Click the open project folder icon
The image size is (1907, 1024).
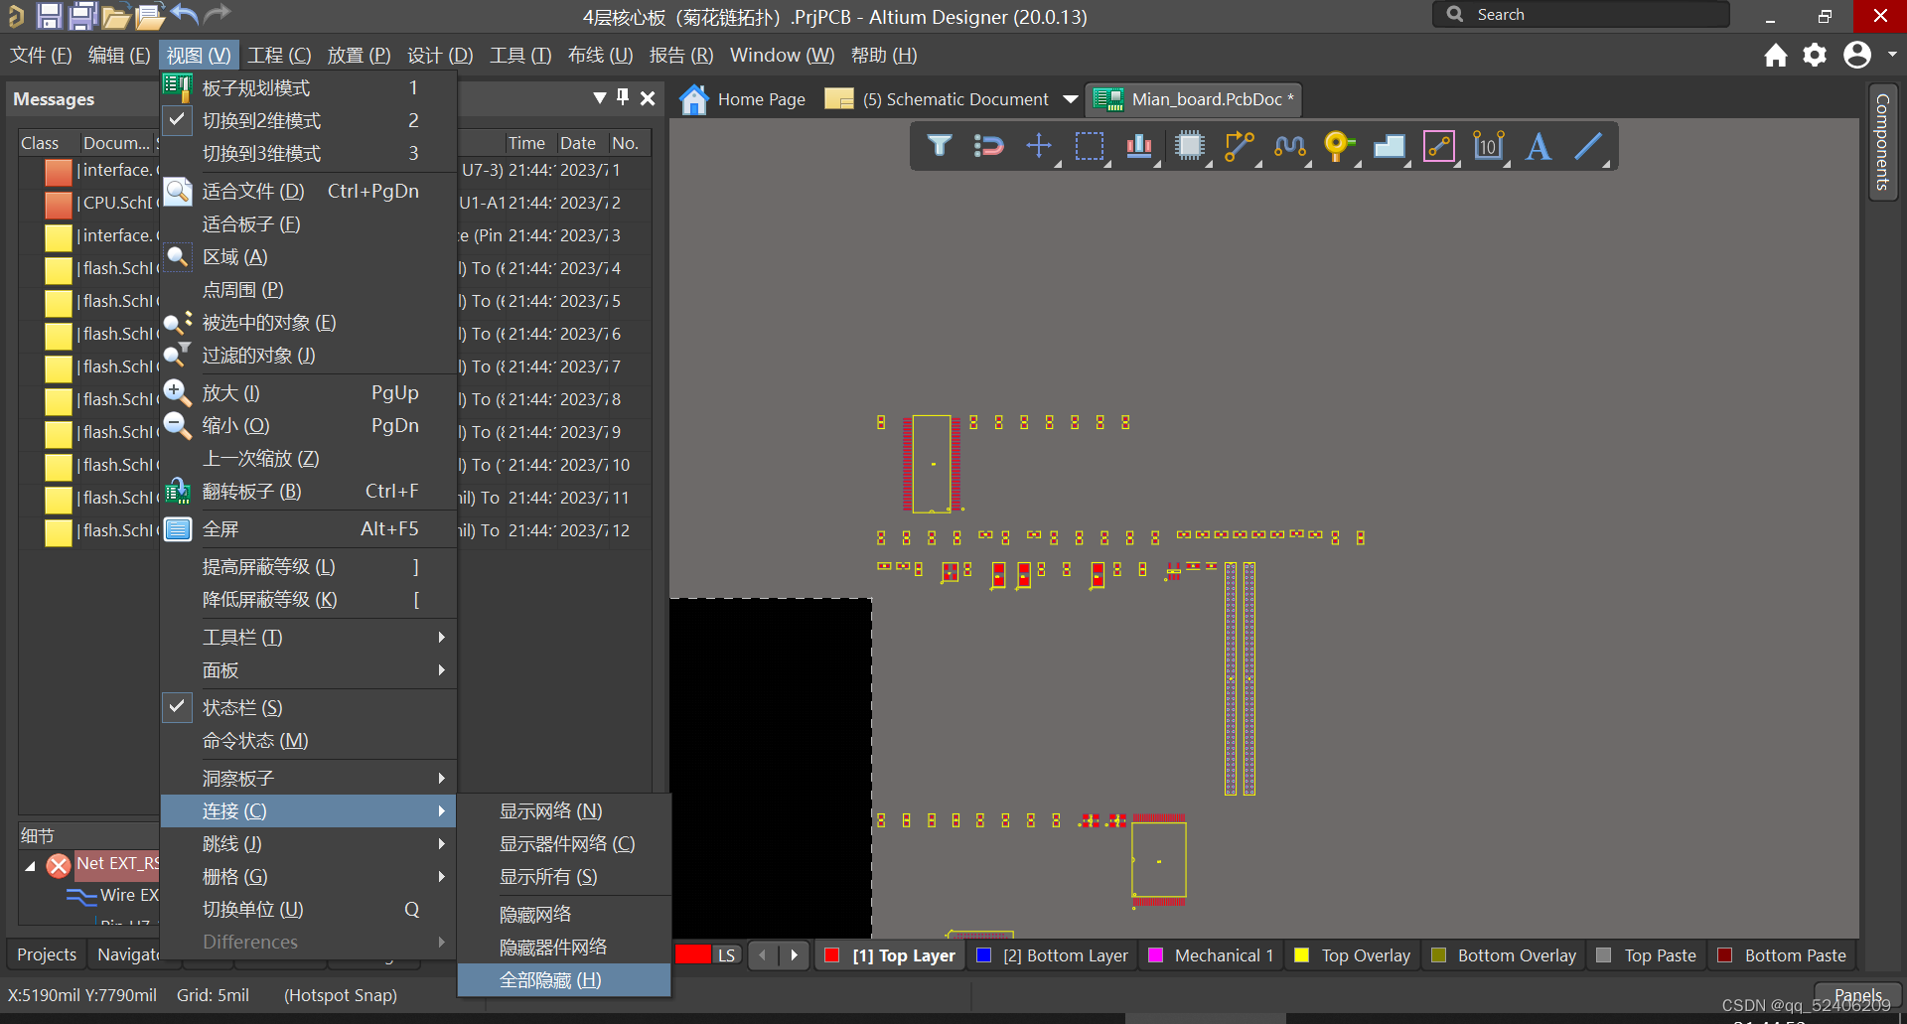(x=150, y=15)
